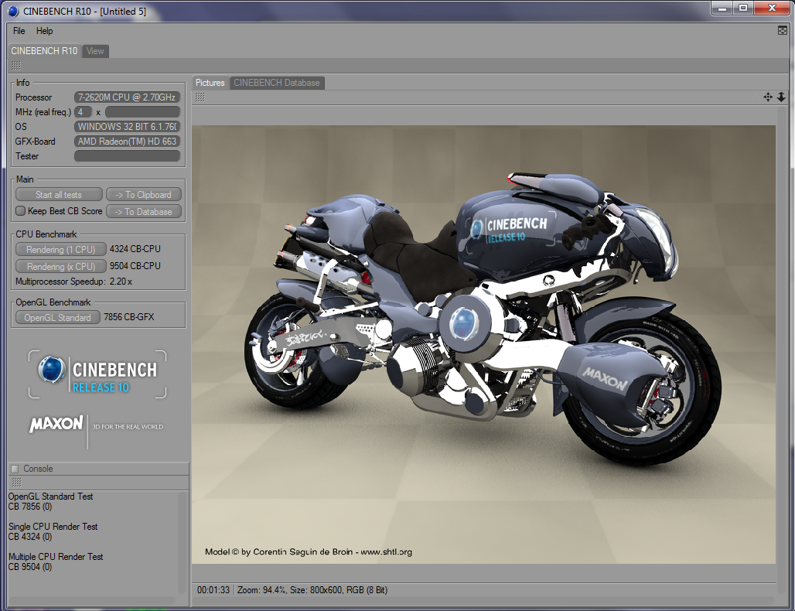
Task: Open the Help menu
Action: 44,31
